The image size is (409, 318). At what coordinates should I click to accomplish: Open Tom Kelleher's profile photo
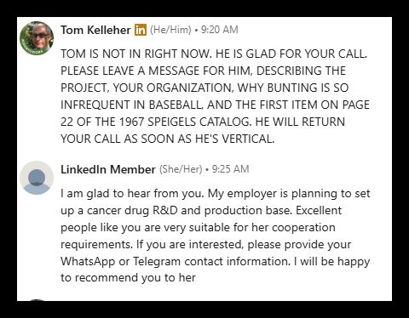[x=37, y=38]
